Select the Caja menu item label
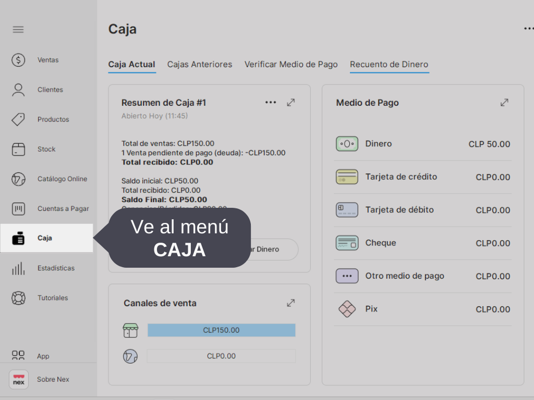Viewport: 534px width, 400px height. pyautogui.click(x=45, y=238)
